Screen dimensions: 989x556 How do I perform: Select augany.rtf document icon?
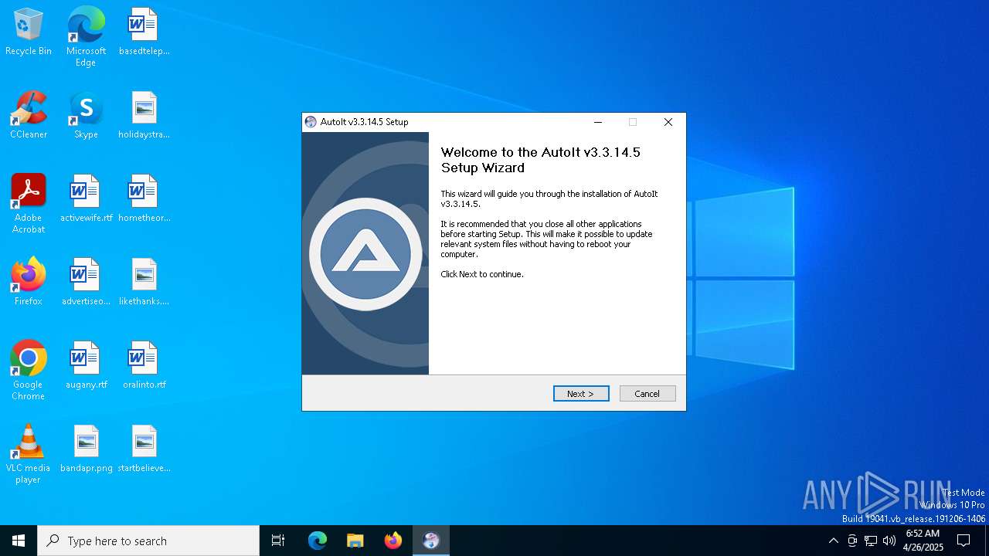pyautogui.click(x=86, y=365)
